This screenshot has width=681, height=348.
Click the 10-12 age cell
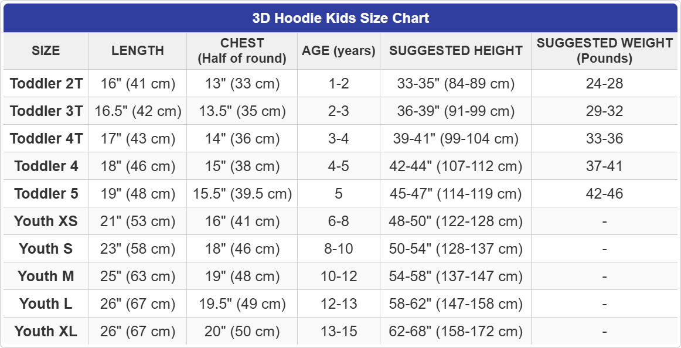339,277
